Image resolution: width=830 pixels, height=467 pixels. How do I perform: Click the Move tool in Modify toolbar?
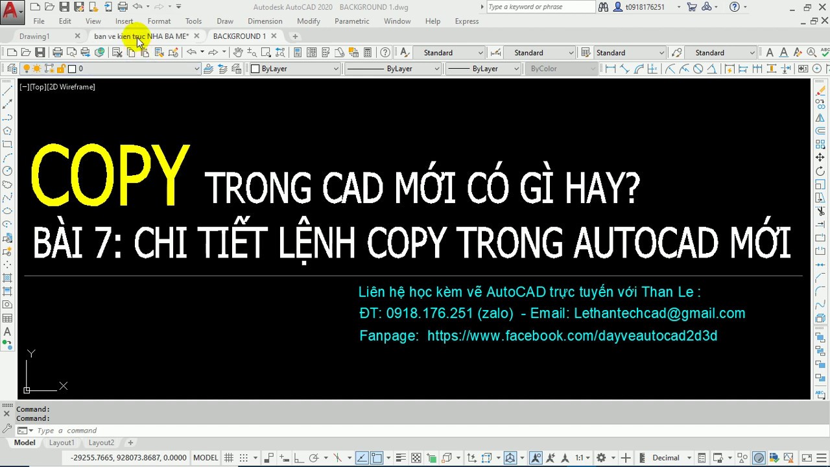pyautogui.click(x=821, y=158)
